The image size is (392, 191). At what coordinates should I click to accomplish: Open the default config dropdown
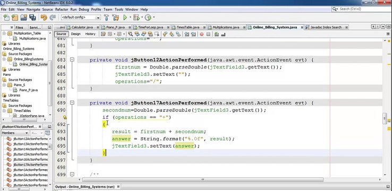(x=98, y=18)
